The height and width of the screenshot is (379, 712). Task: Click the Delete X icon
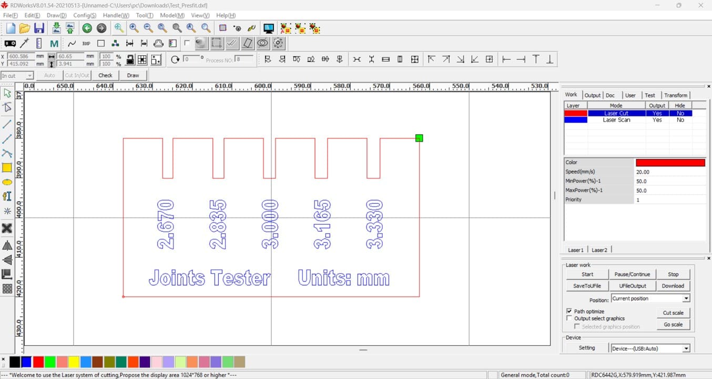coord(7,228)
